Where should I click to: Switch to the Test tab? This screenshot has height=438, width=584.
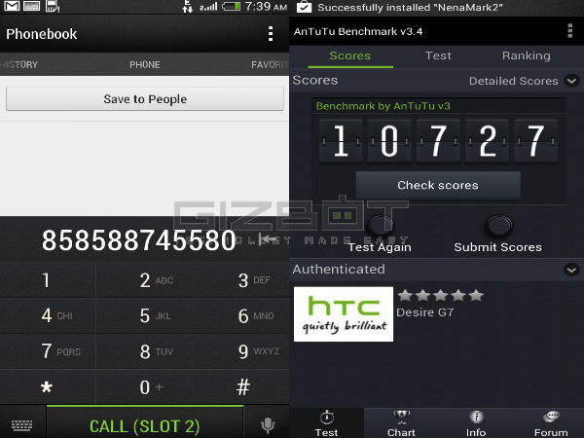pyautogui.click(x=438, y=55)
